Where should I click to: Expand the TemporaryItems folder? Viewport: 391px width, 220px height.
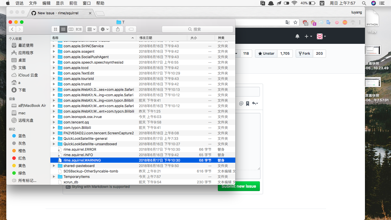[54, 177]
